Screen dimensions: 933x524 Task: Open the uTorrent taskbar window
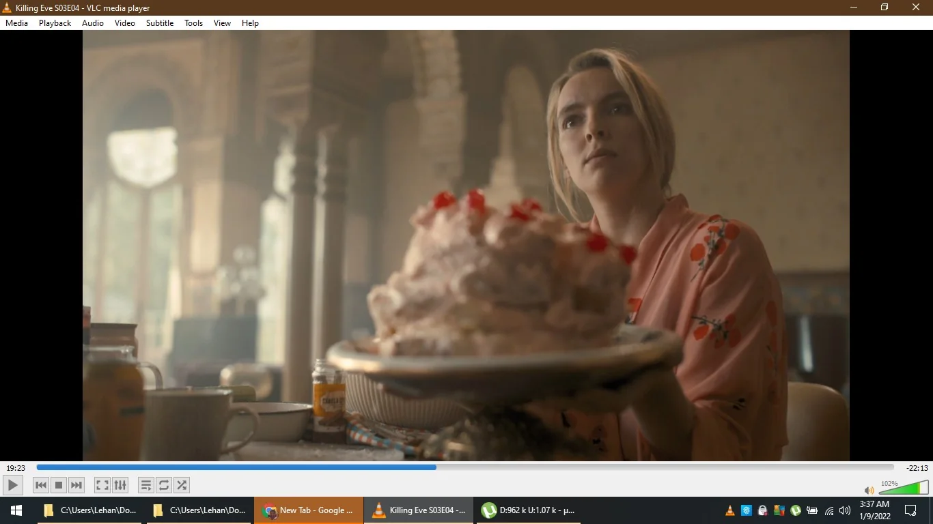(528, 510)
